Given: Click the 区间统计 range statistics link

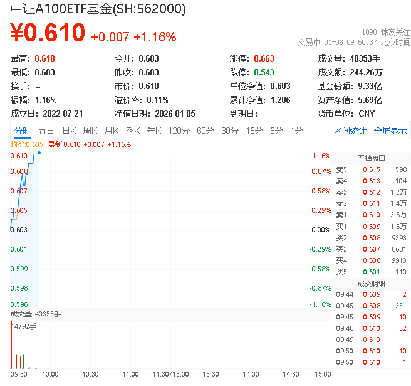Looking at the screenshot, I should coord(350,131).
